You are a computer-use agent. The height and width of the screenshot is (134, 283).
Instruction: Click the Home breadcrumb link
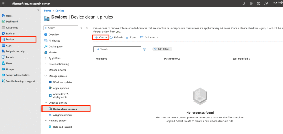(48, 11)
